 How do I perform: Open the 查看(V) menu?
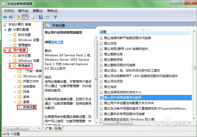coord(38,11)
